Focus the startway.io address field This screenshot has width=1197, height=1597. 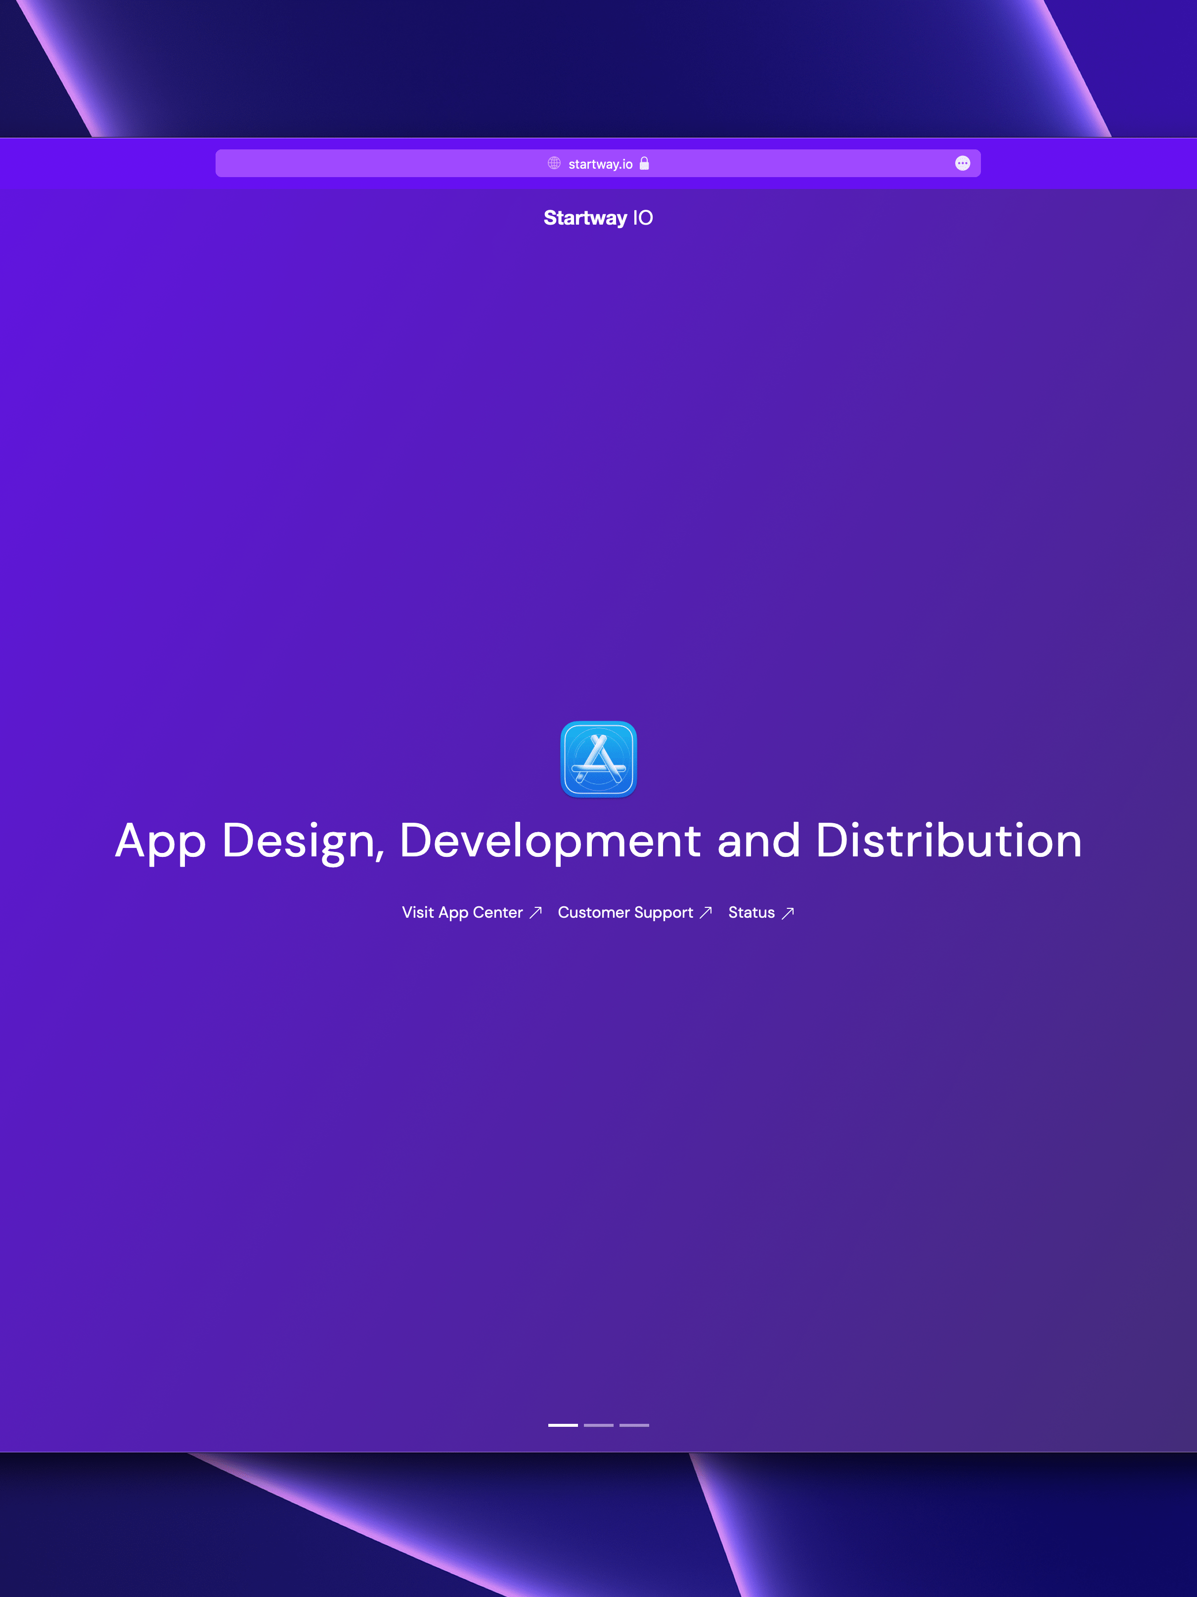598,163
